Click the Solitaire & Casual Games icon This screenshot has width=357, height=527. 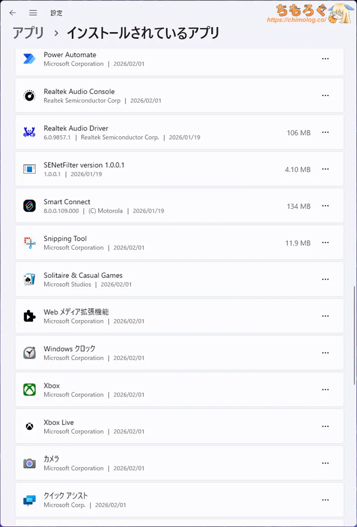tap(29, 280)
